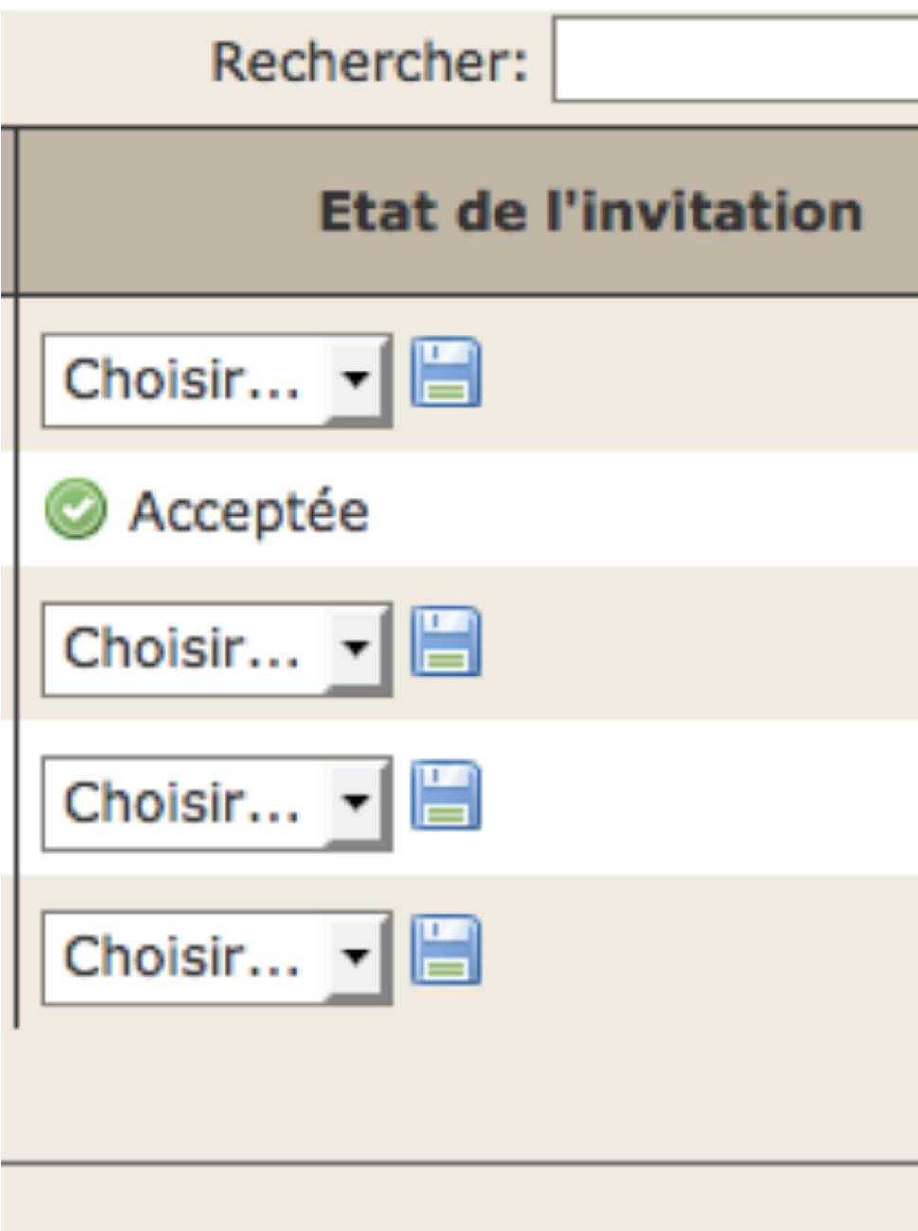Open the fourth row's Choisir... dropdown
The image size is (918, 1231).
[217, 804]
